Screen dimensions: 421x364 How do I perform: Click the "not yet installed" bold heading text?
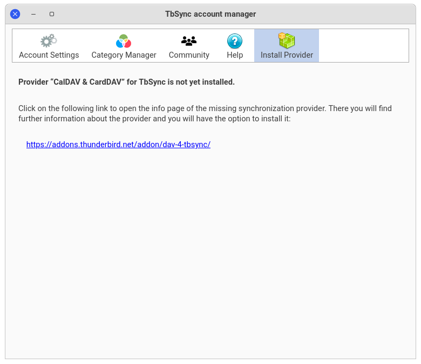point(126,82)
